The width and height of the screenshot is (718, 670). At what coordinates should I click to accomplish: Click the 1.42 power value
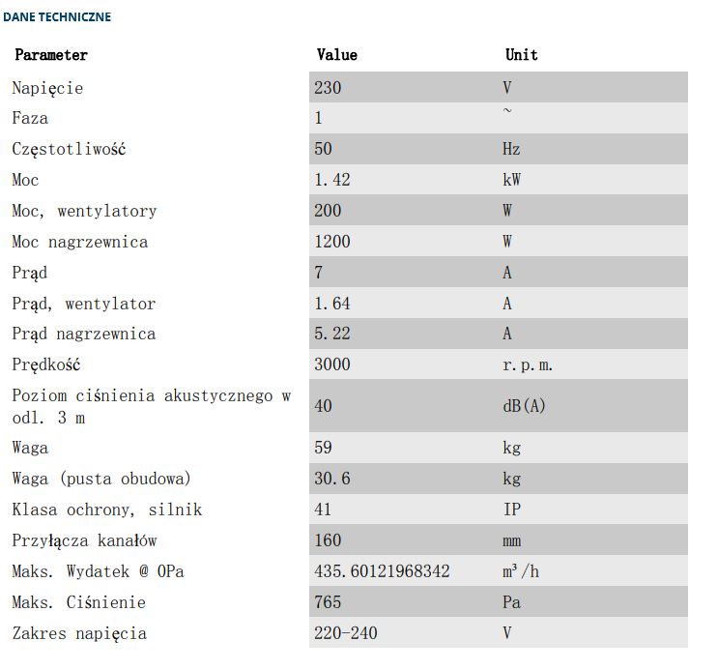[x=332, y=180]
